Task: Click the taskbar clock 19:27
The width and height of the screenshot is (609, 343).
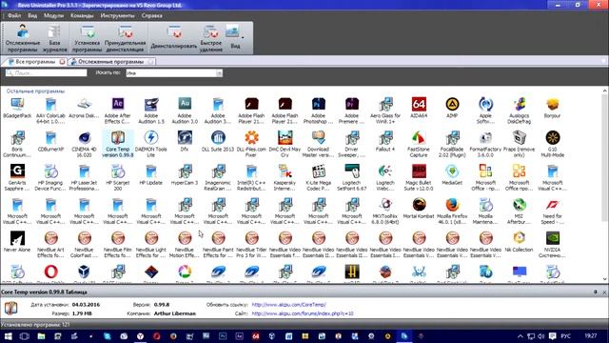Action: tap(590, 335)
